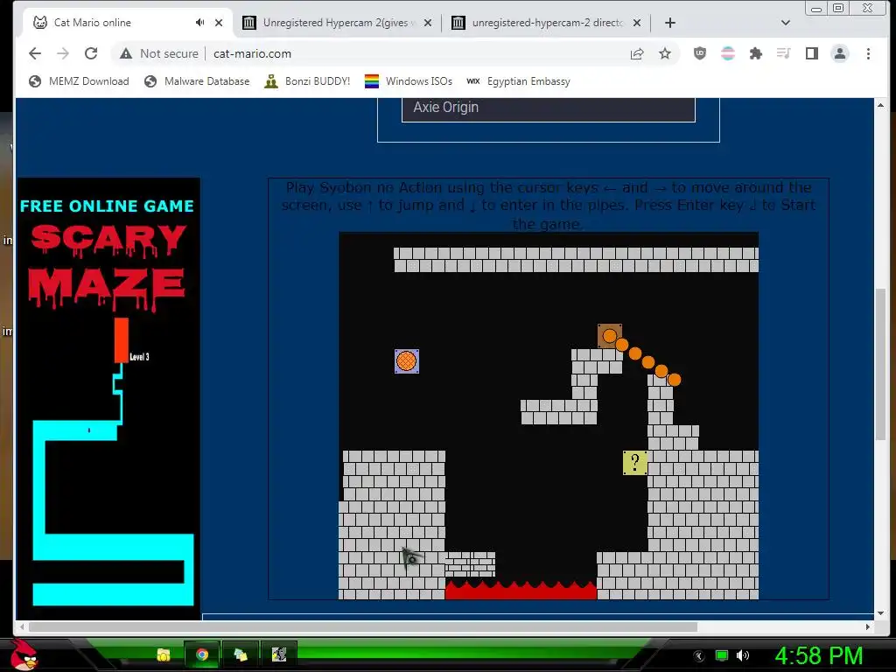Reload the cat-mario.com page
This screenshot has width=896, height=672.
coord(91,53)
